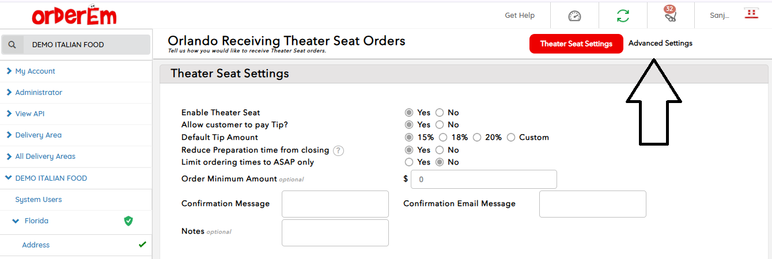Click the help question mark beside Reduce Preparation time
This screenshot has height=259, width=772.
click(x=339, y=150)
